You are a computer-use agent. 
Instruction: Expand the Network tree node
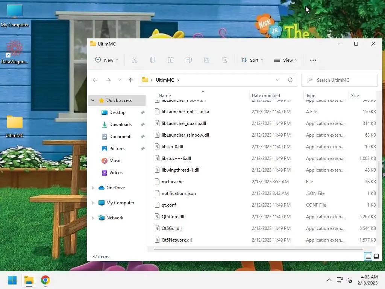[92, 218]
